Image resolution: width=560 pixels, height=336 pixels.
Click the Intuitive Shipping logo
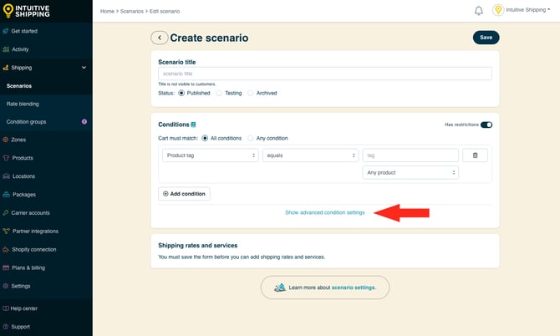point(26,11)
